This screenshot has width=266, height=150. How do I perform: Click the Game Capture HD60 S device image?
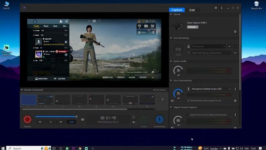tap(178, 26)
